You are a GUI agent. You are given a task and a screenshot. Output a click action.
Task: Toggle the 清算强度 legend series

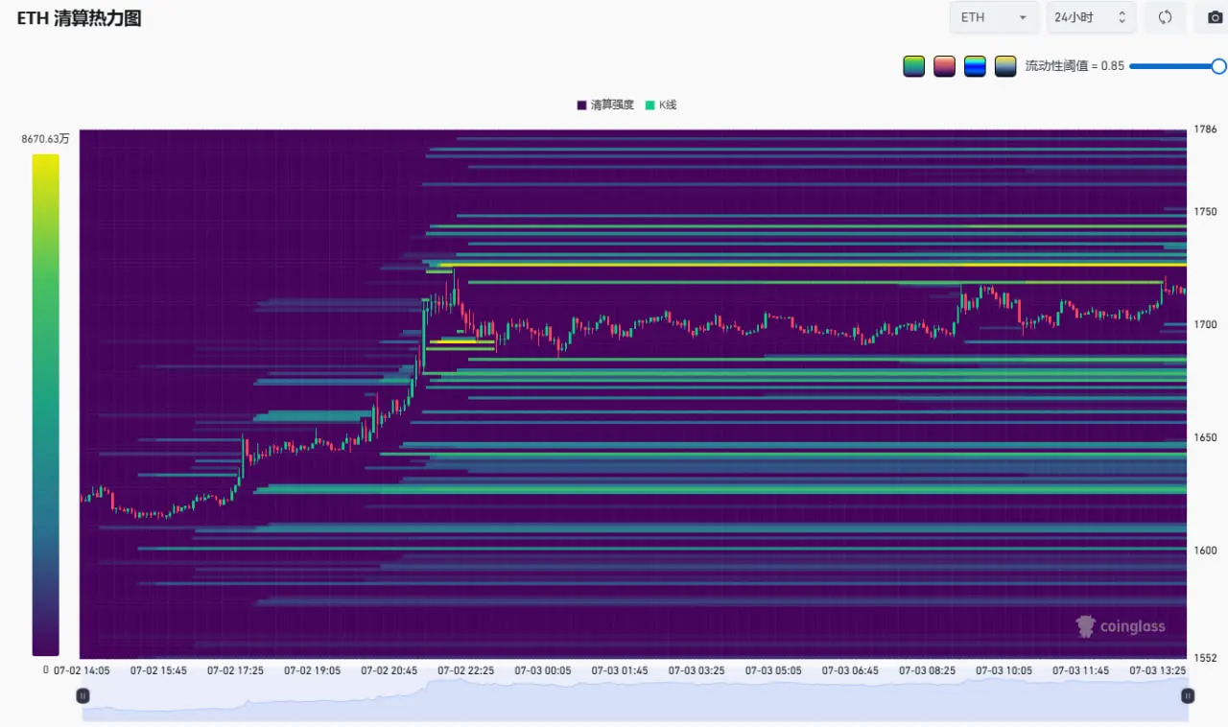click(605, 105)
